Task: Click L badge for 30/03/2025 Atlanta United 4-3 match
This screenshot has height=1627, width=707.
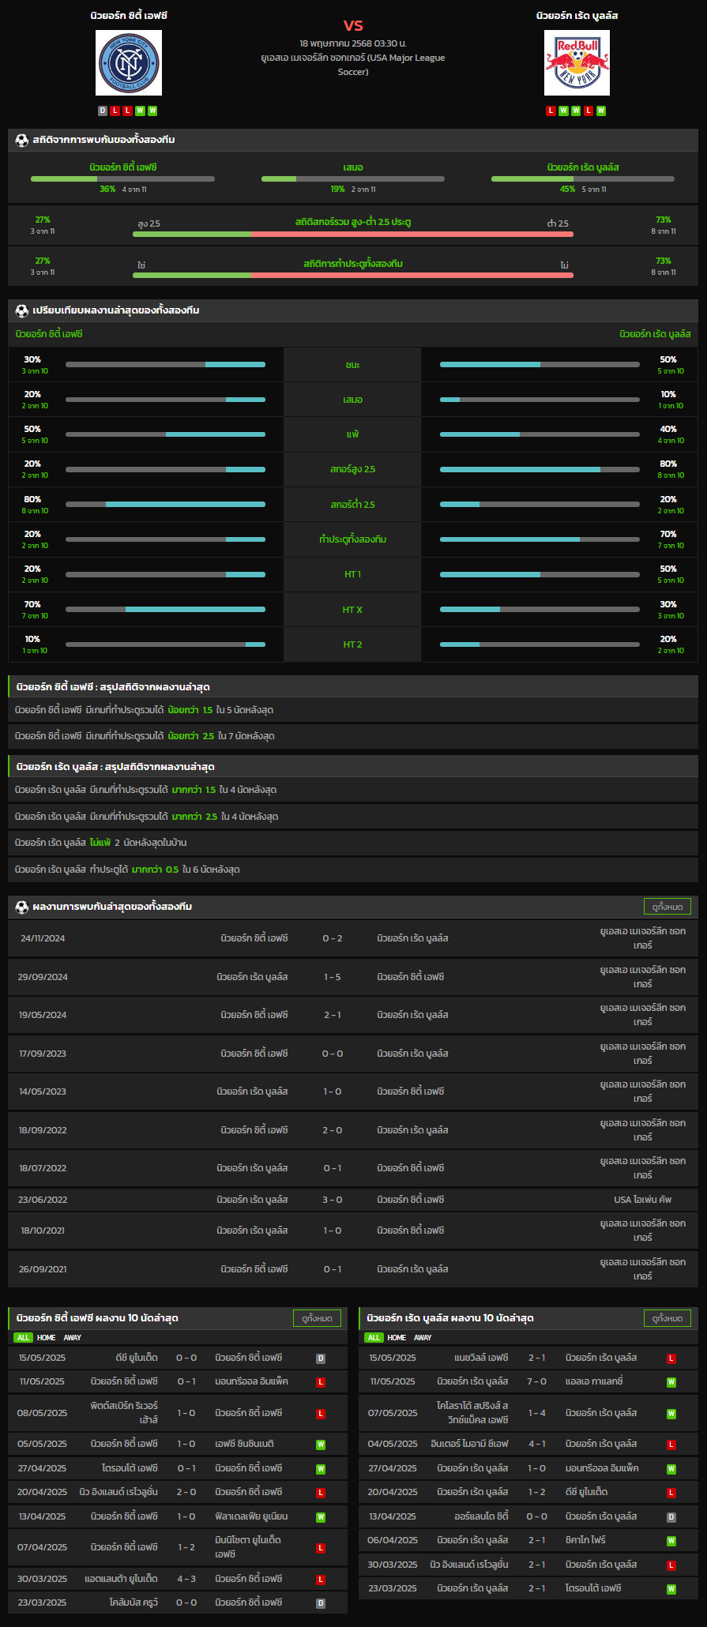Action: pyautogui.click(x=321, y=1580)
